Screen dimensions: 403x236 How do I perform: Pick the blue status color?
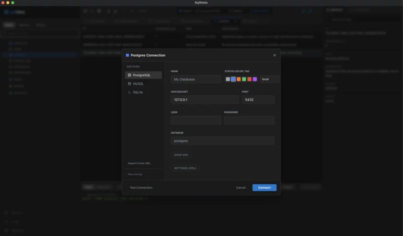(x=233, y=79)
